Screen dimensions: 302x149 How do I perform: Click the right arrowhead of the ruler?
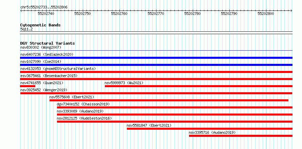pyautogui.click(x=291, y=11)
